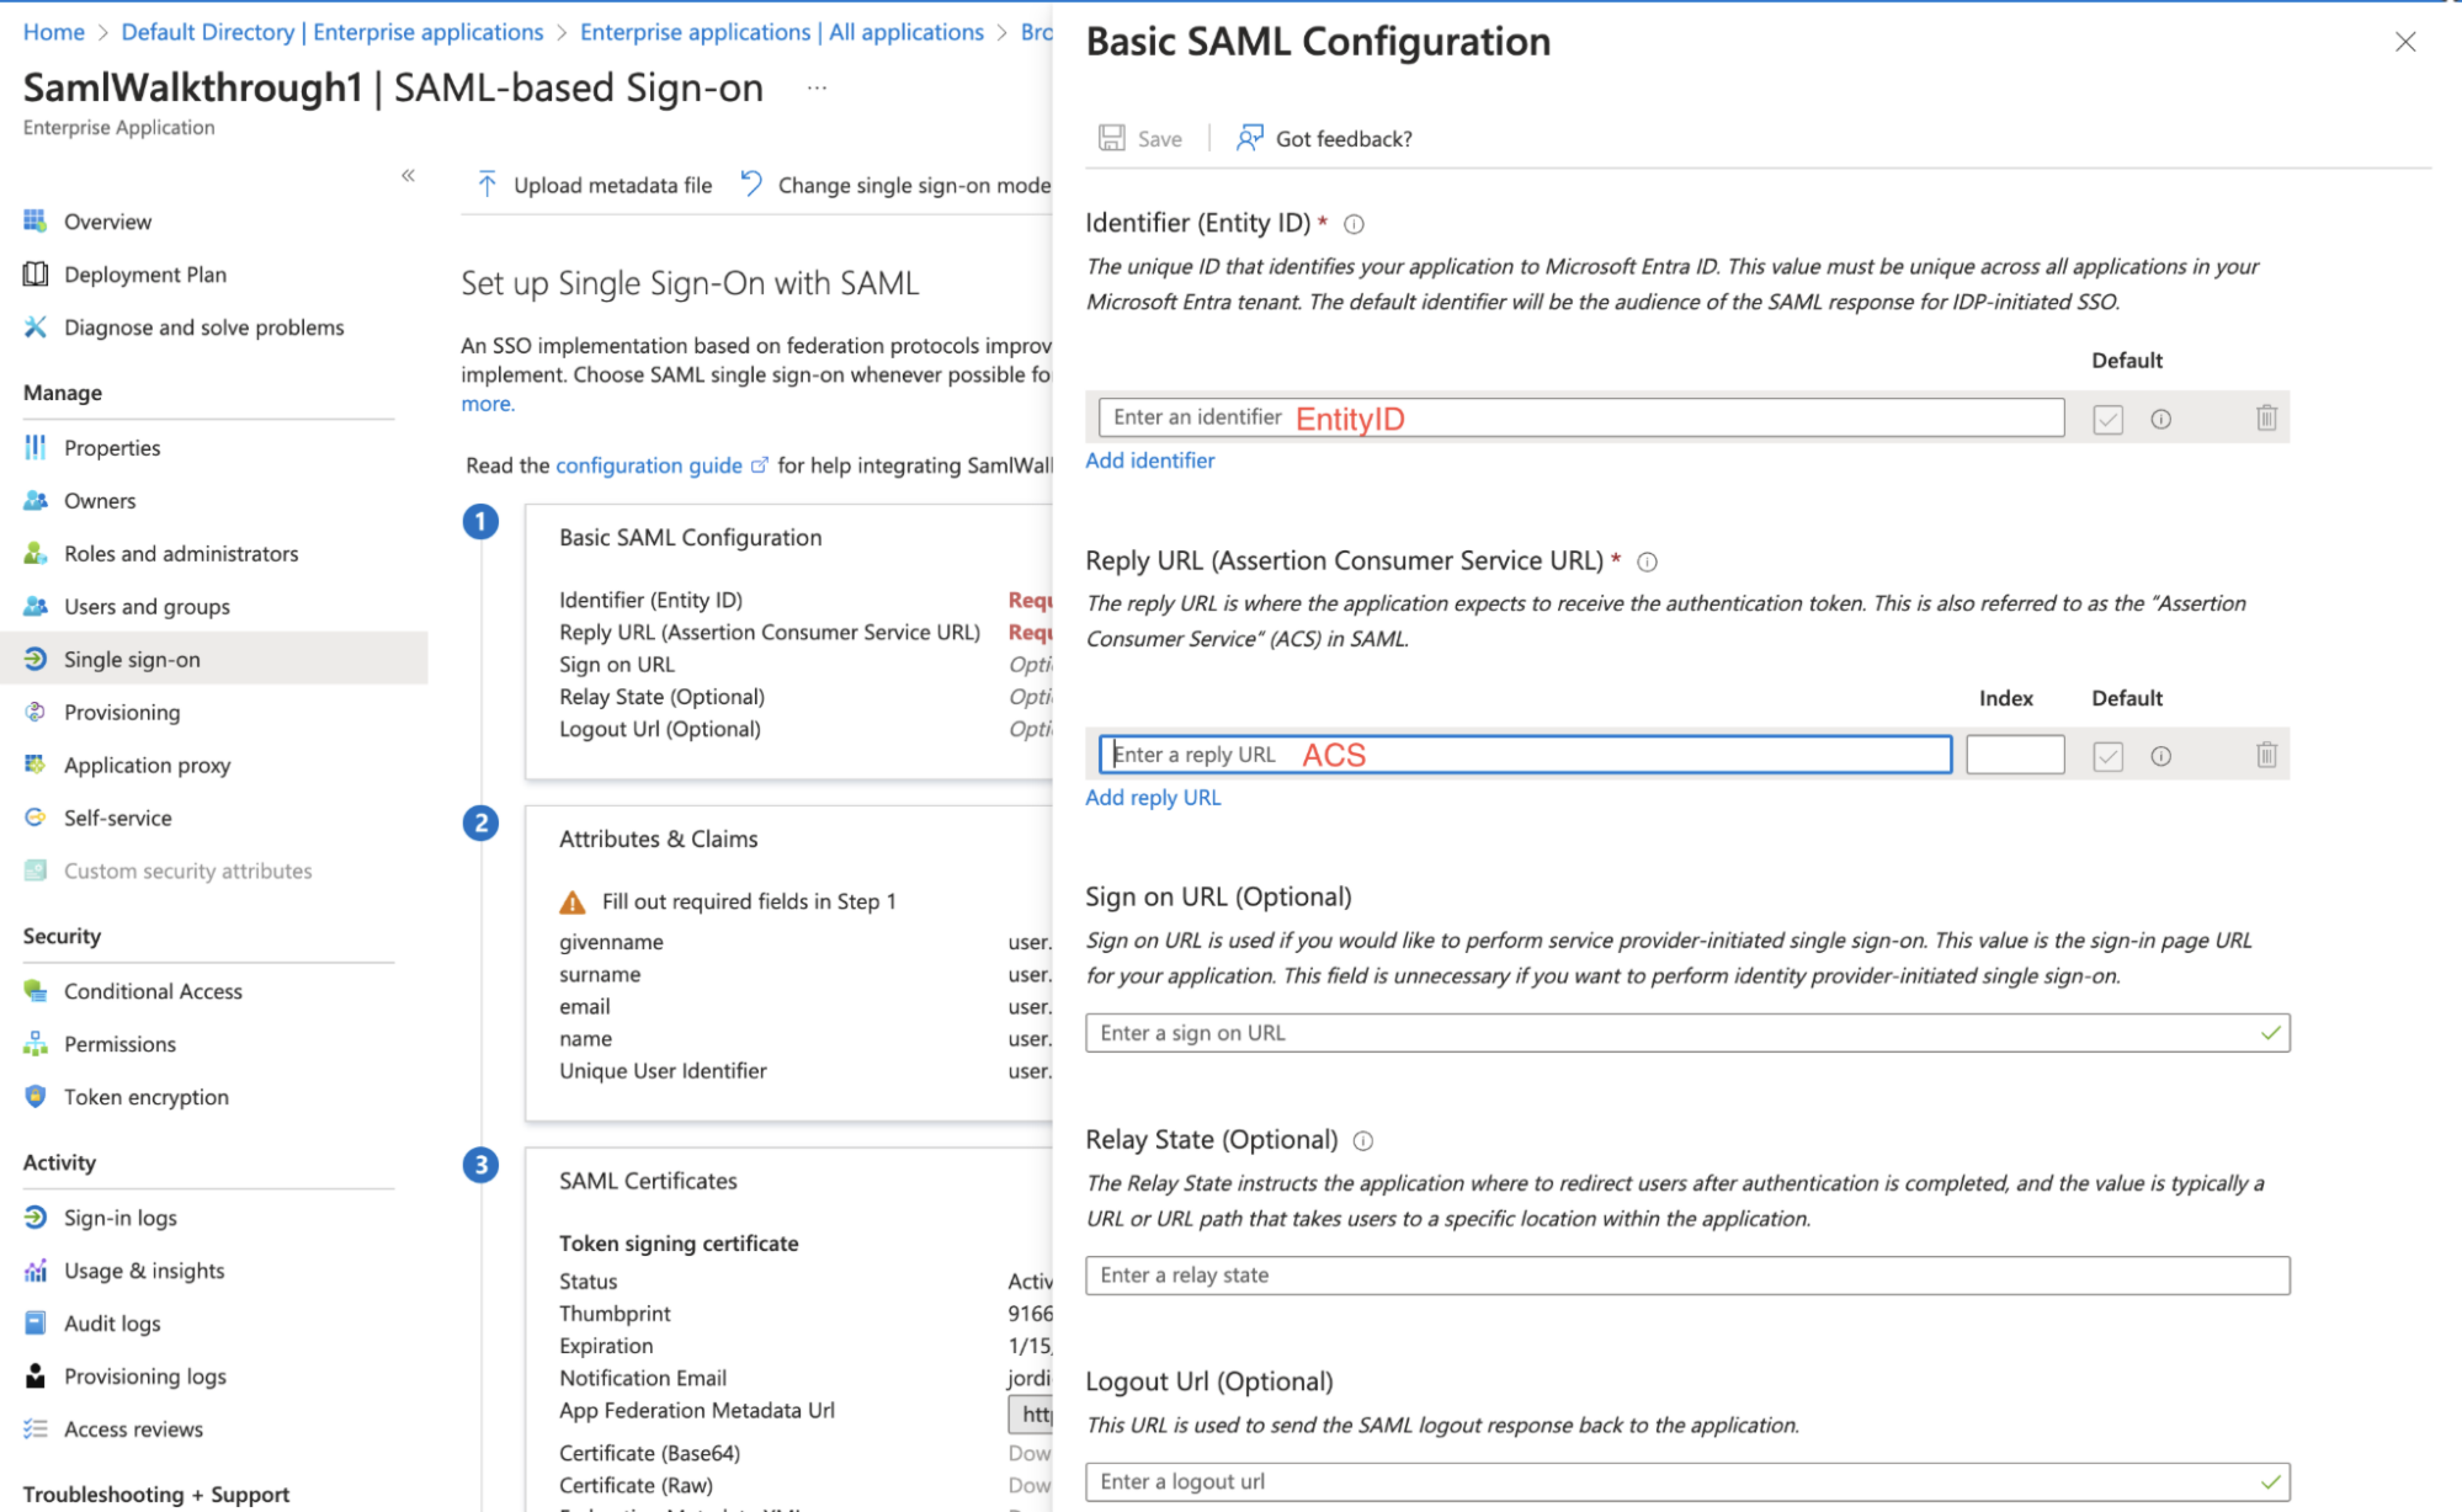Click the reply URL Index field

click(2014, 755)
